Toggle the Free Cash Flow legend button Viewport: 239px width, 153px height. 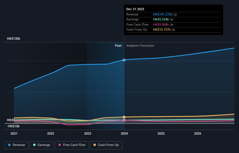point(72,145)
